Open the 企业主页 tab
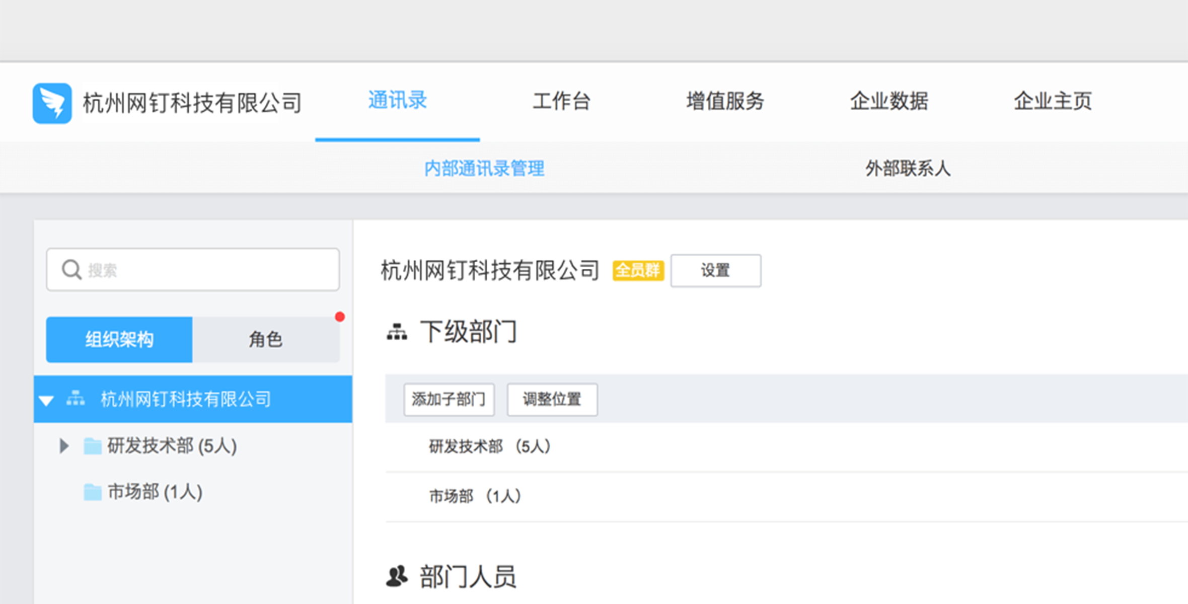 coord(1053,101)
